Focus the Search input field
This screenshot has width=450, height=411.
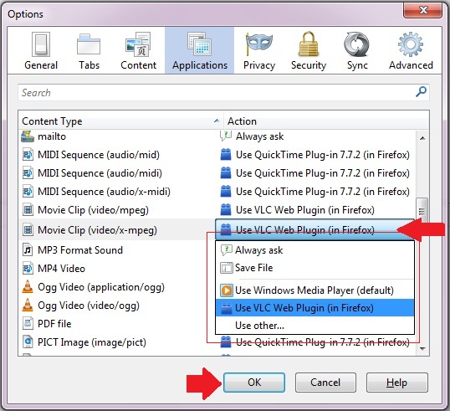[223, 92]
